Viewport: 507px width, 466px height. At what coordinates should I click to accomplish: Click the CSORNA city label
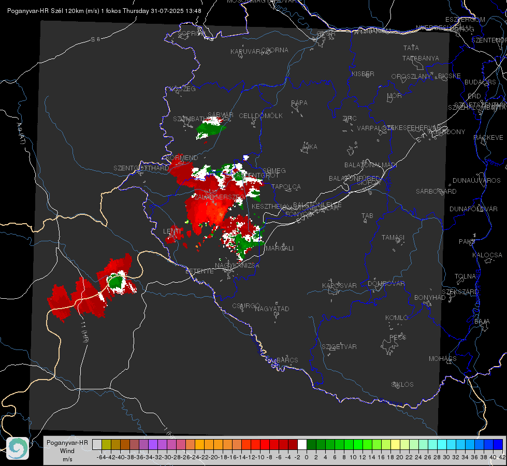point(275,50)
